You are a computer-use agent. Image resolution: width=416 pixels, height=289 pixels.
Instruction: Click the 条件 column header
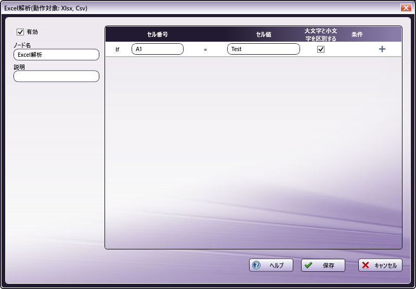(x=357, y=34)
